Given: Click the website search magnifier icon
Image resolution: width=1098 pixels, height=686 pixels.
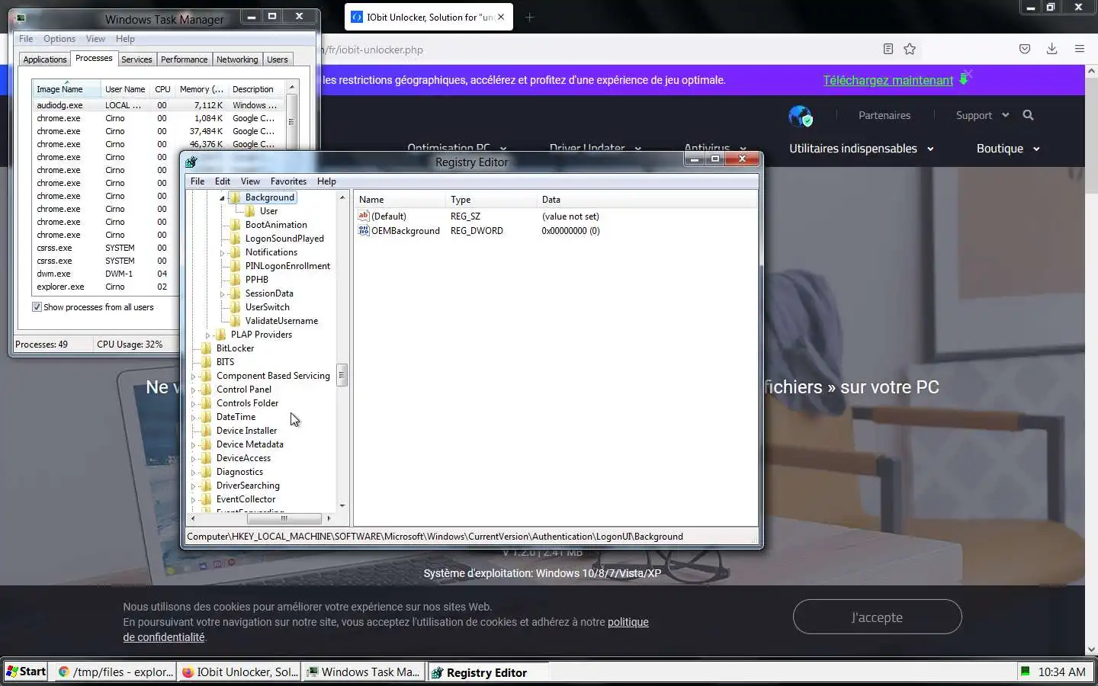Looking at the screenshot, I should point(1028,115).
